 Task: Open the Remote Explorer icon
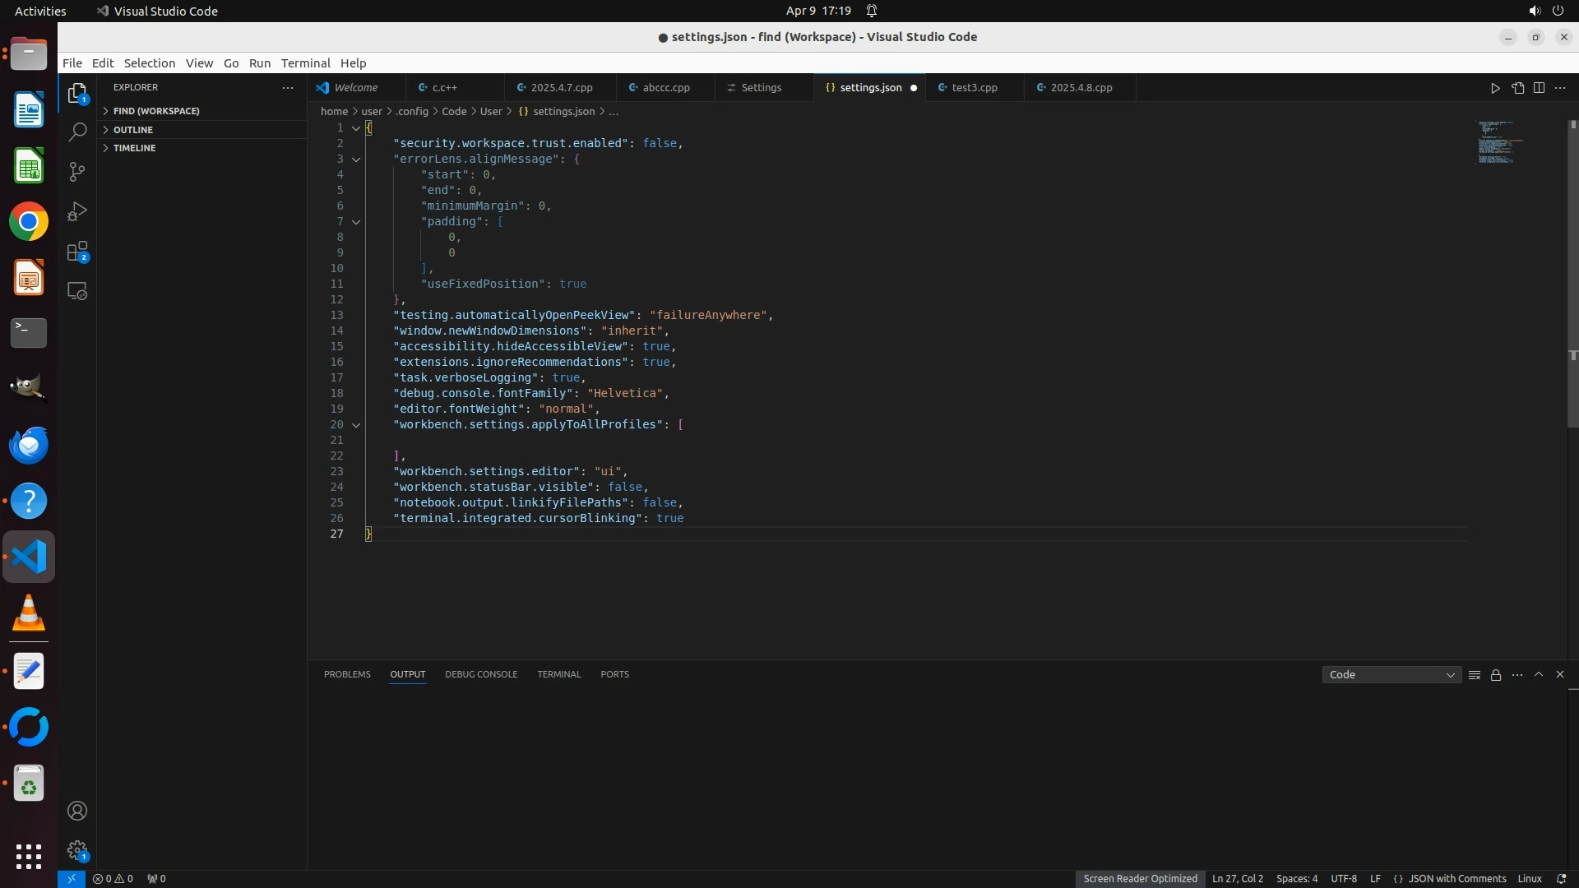77,292
